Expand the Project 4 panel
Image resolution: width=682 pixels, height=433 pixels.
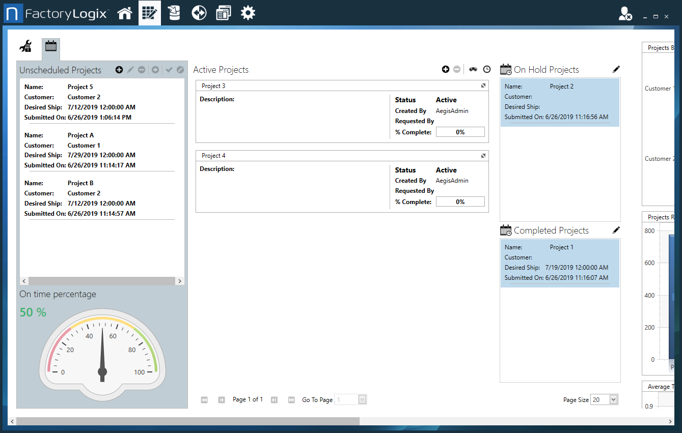[483, 156]
